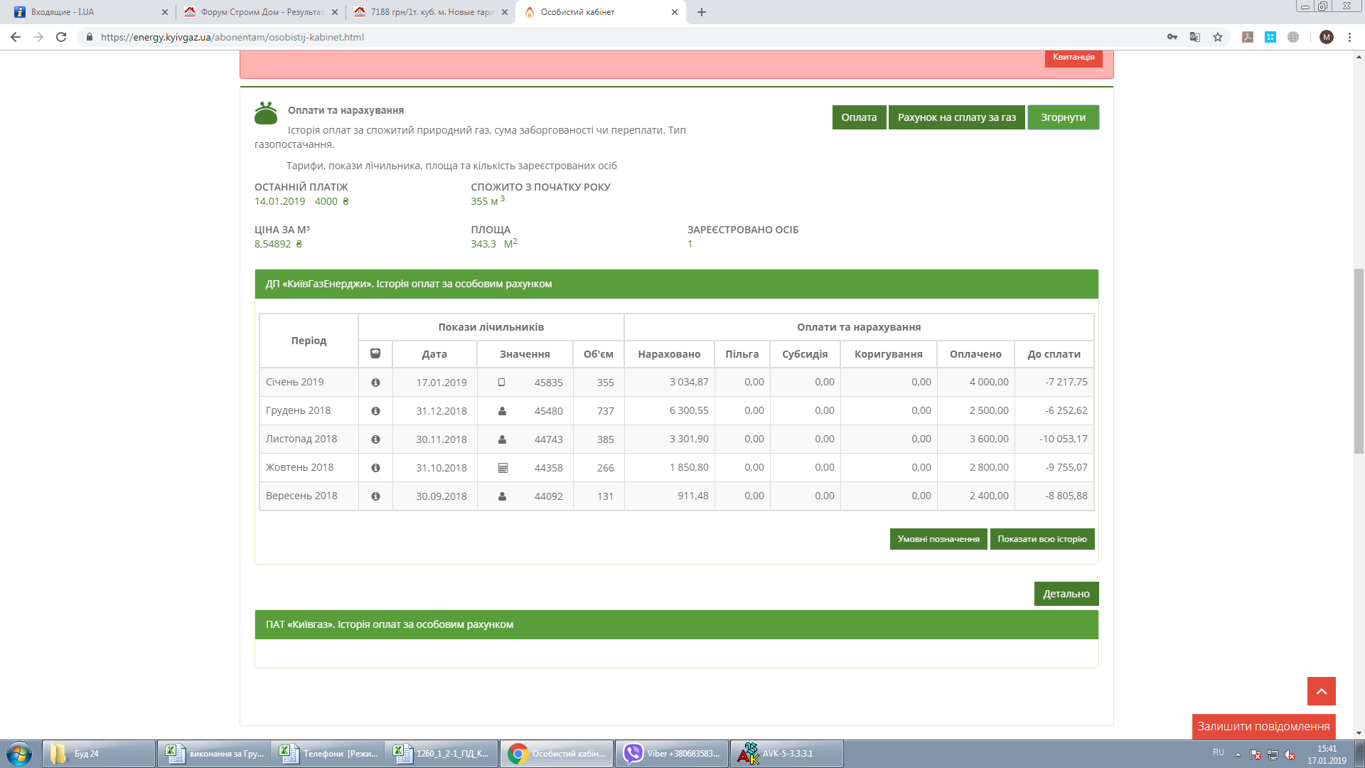Image resolution: width=1365 pixels, height=768 pixels.
Task: Click info icon for Жовтень 2018 row
Action: coord(375,468)
